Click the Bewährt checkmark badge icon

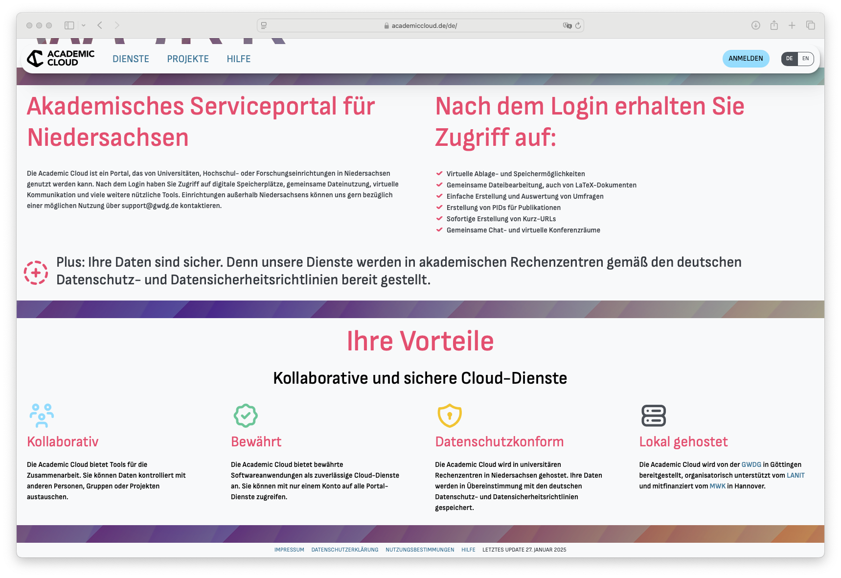point(245,416)
